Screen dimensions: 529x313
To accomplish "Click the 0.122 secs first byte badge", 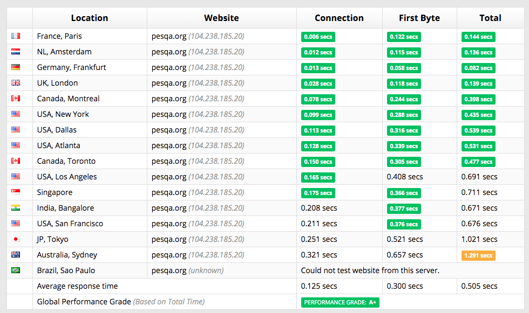I will click(x=404, y=37).
